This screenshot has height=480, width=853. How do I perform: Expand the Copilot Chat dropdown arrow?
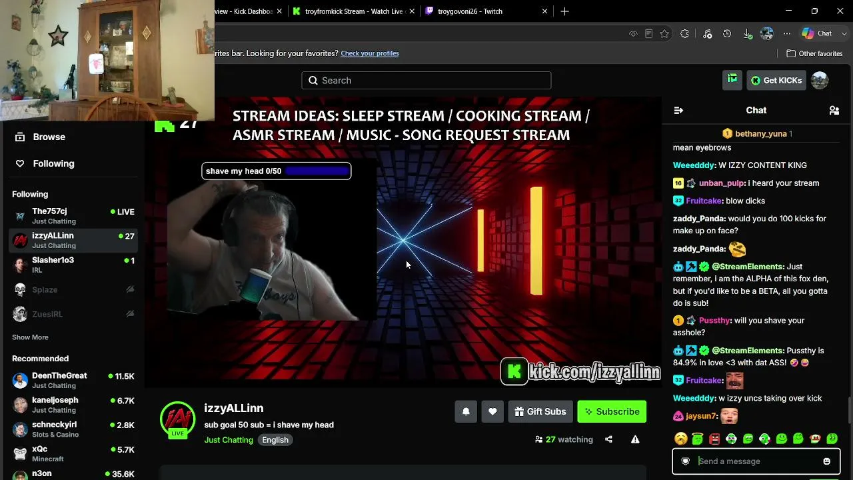tap(844, 33)
